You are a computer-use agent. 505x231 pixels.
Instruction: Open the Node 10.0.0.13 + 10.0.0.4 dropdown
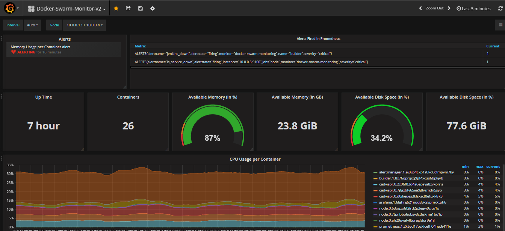85,25
